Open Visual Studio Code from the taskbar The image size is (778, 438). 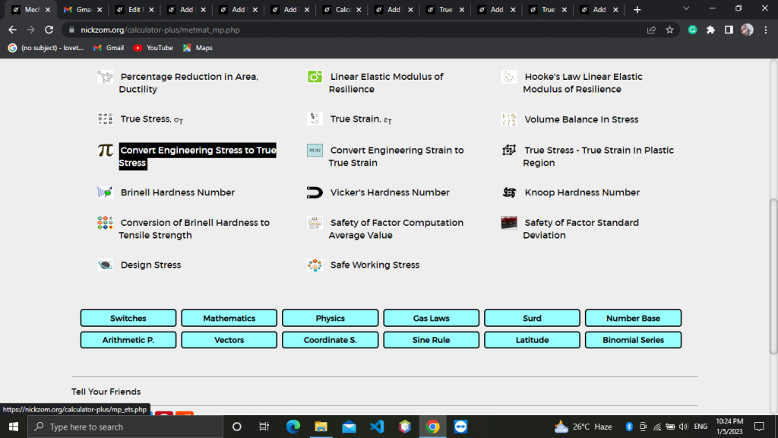tap(377, 427)
